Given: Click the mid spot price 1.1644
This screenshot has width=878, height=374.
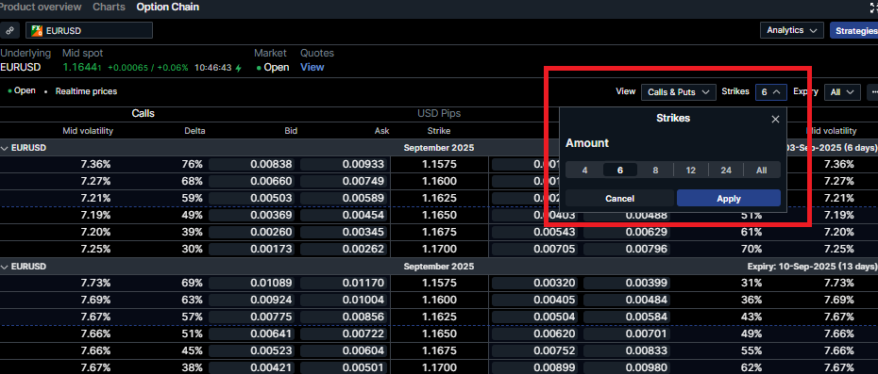Looking at the screenshot, I should click(82, 67).
